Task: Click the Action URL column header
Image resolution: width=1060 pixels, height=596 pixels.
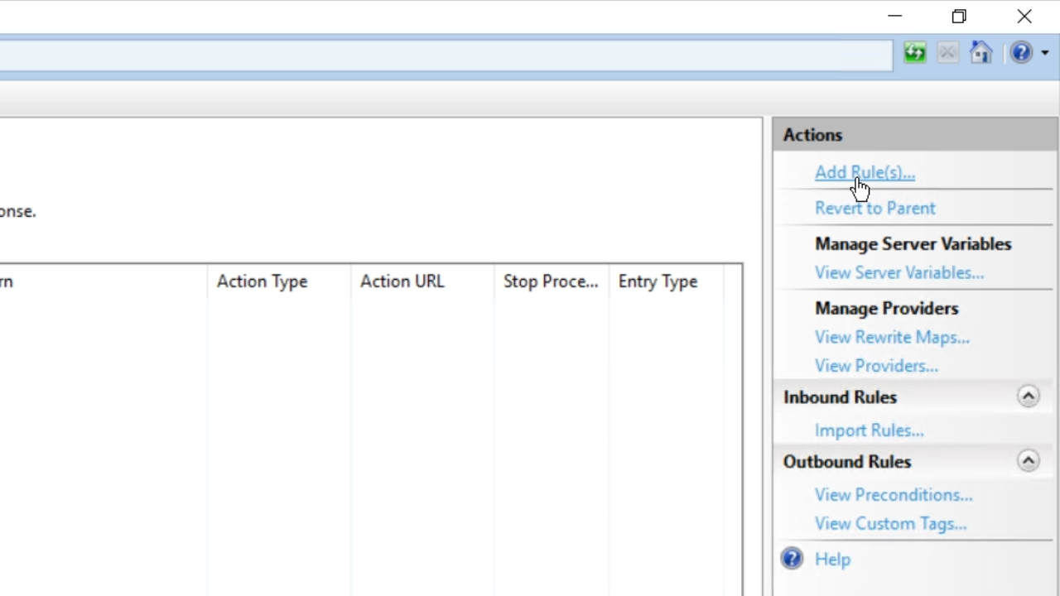Action: tap(402, 281)
